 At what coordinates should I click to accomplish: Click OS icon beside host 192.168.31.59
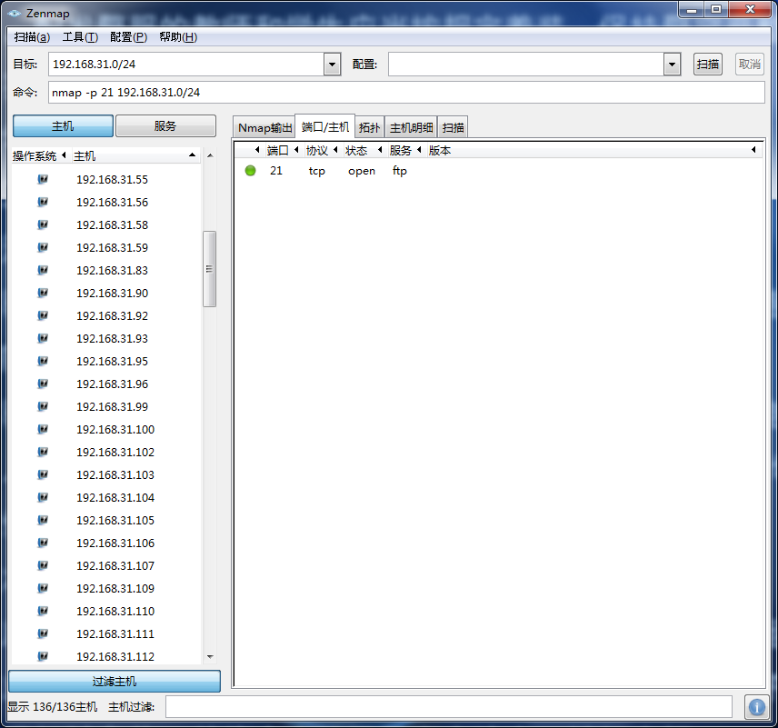[x=43, y=247]
